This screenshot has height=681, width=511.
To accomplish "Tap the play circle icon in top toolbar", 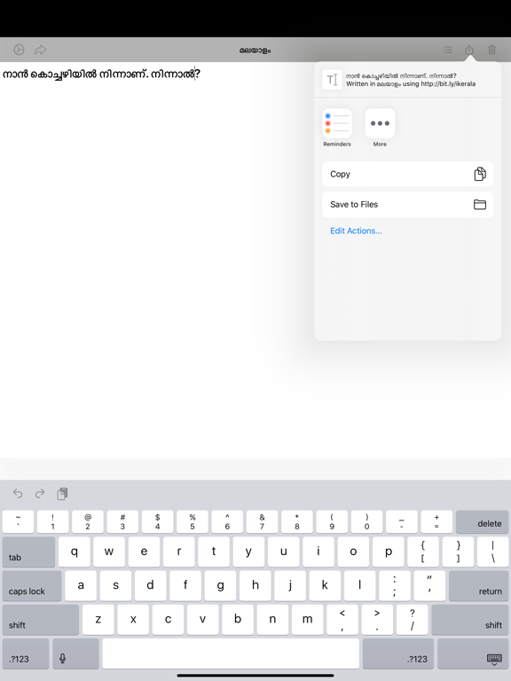I will 19,50.
